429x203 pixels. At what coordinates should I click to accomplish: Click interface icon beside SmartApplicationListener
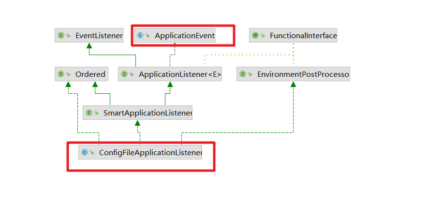click(89, 113)
